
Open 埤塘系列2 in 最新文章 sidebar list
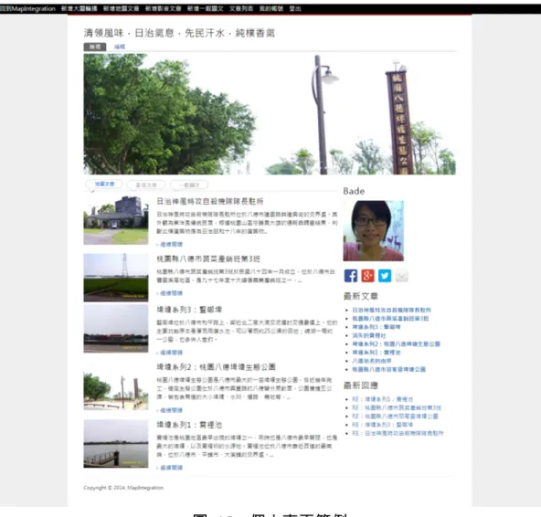(x=396, y=343)
